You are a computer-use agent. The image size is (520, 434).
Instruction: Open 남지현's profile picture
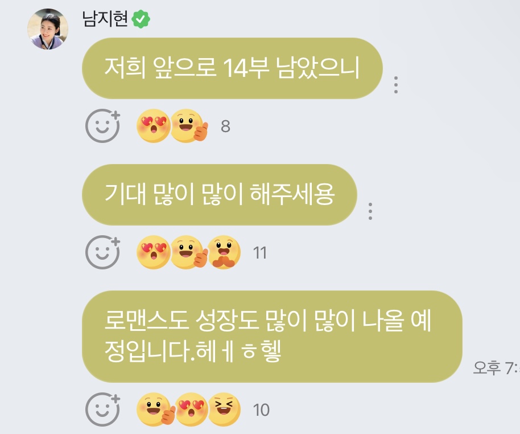point(48,29)
